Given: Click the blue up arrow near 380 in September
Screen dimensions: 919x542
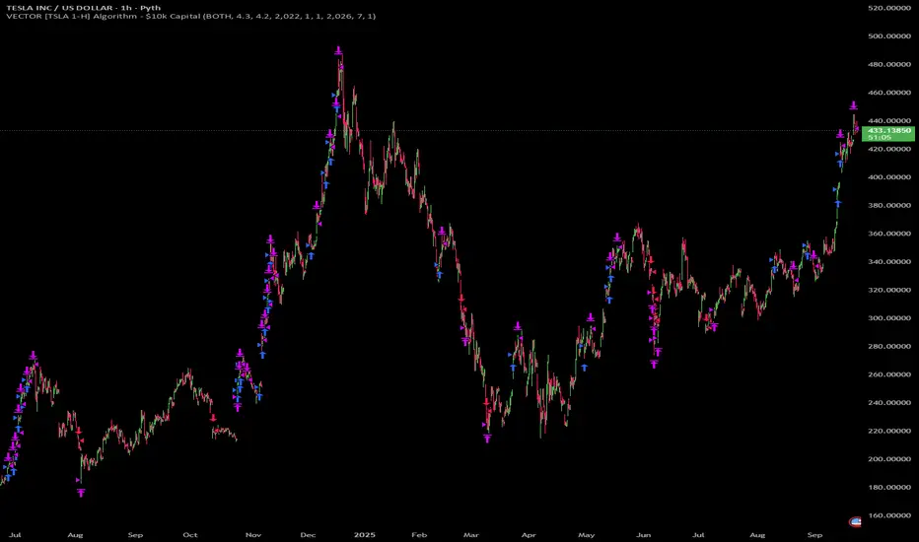Looking at the screenshot, I should 838,203.
